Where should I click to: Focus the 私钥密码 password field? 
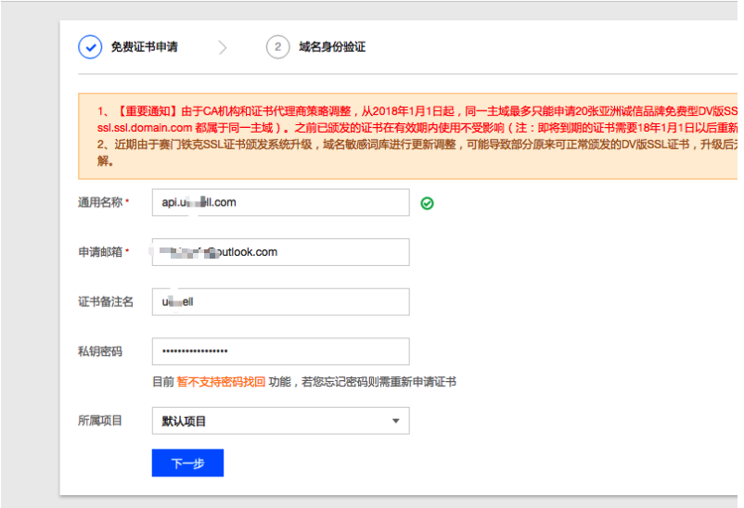pyautogui.click(x=280, y=352)
